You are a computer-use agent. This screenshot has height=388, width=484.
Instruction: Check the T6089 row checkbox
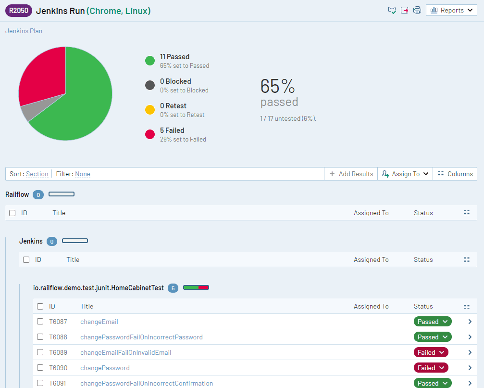(x=40, y=352)
